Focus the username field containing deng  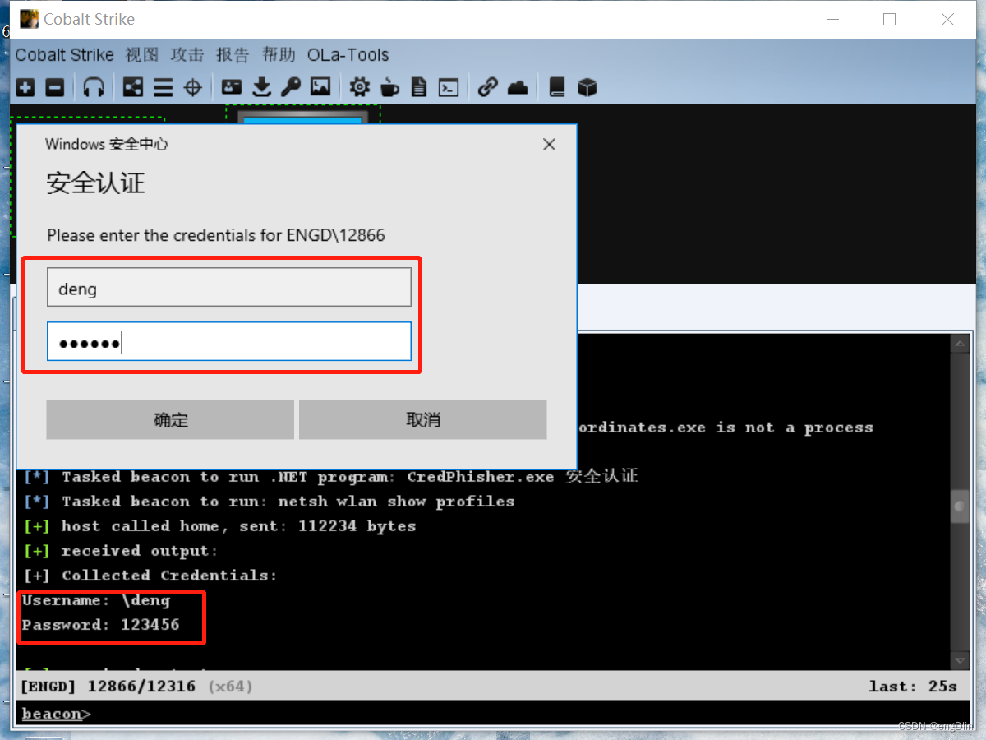(229, 288)
